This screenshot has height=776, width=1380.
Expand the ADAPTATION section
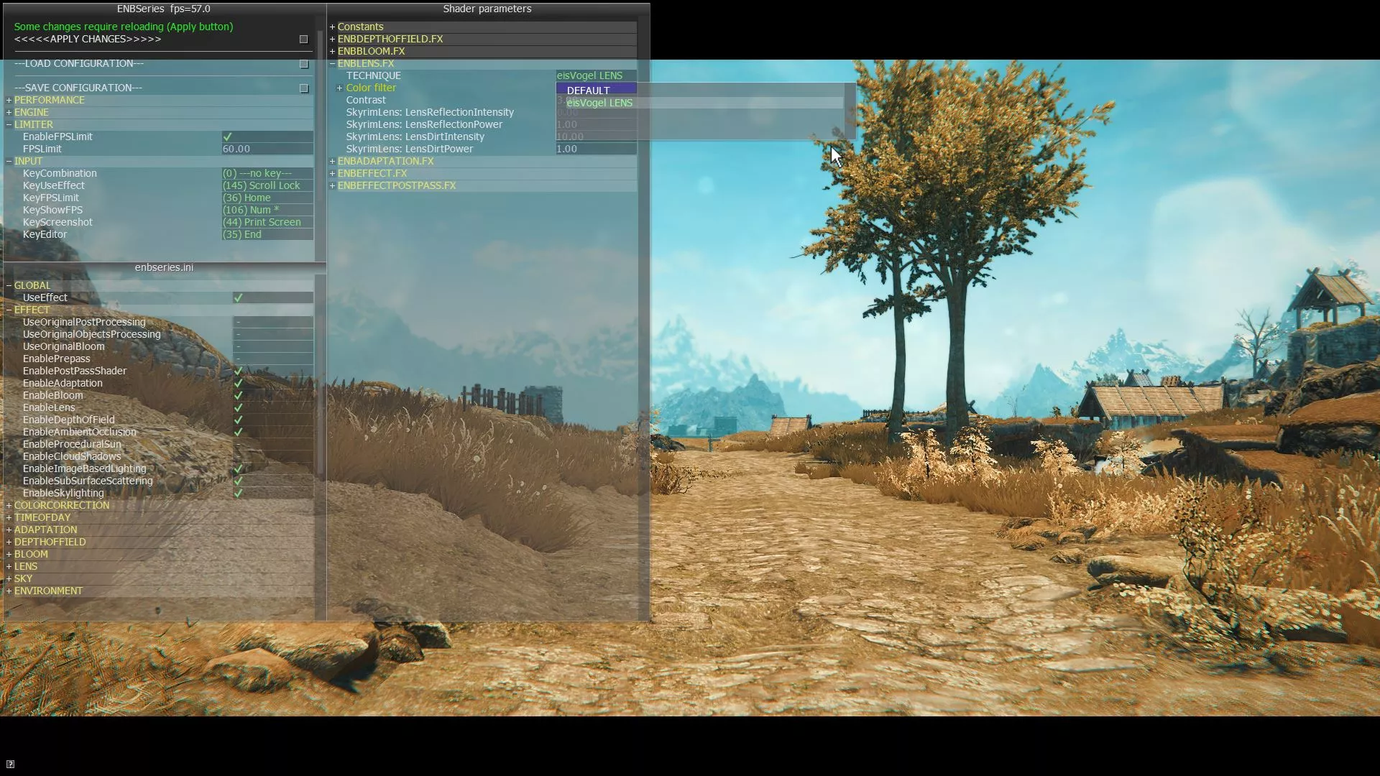(9, 530)
